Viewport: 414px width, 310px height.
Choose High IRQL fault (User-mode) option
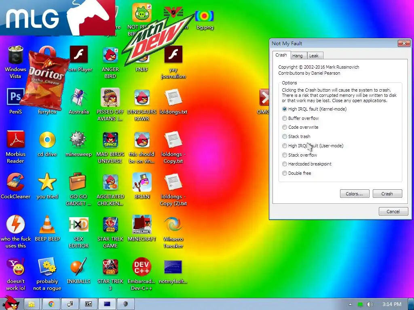click(x=313, y=145)
